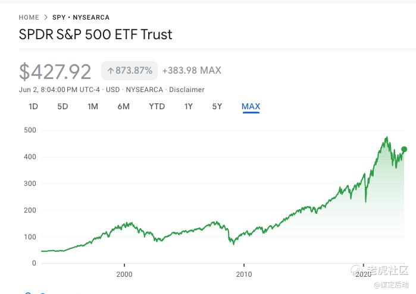The width and height of the screenshot is (416, 294).
Task: Click the +383.98 MAX change text
Action: tap(191, 71)
